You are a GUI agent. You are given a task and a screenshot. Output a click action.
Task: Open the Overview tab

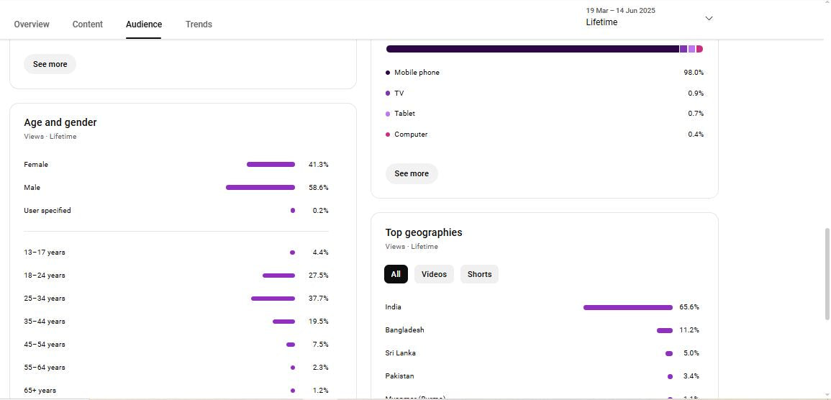coord(32,24)
